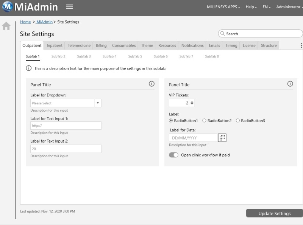
Task: Click the search magnifier icon
Action: (223, 34)
